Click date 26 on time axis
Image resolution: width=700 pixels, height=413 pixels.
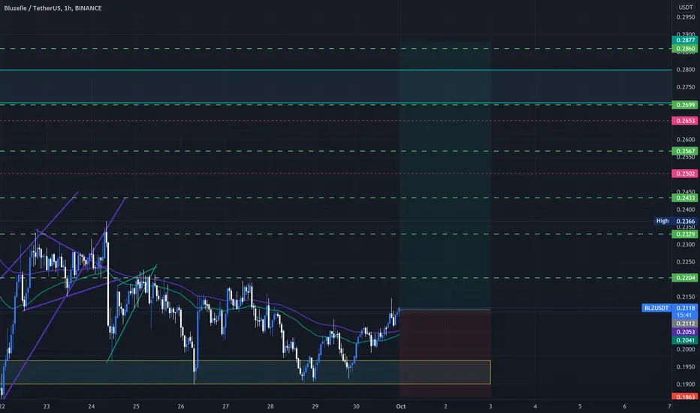(x=181, y=406)
